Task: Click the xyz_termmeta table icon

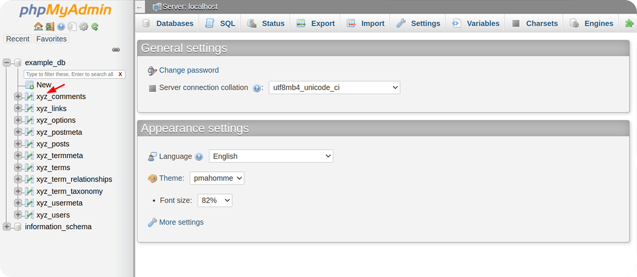Action: coord(30,155)
